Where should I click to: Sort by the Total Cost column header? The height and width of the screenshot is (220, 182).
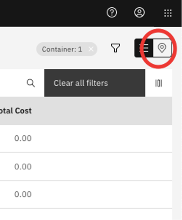pyautogui.click(x=16, y=111)
